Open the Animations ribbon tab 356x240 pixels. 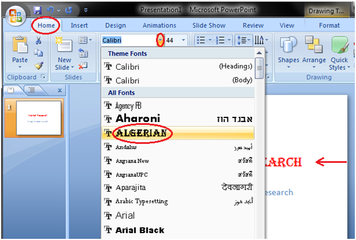159,25
